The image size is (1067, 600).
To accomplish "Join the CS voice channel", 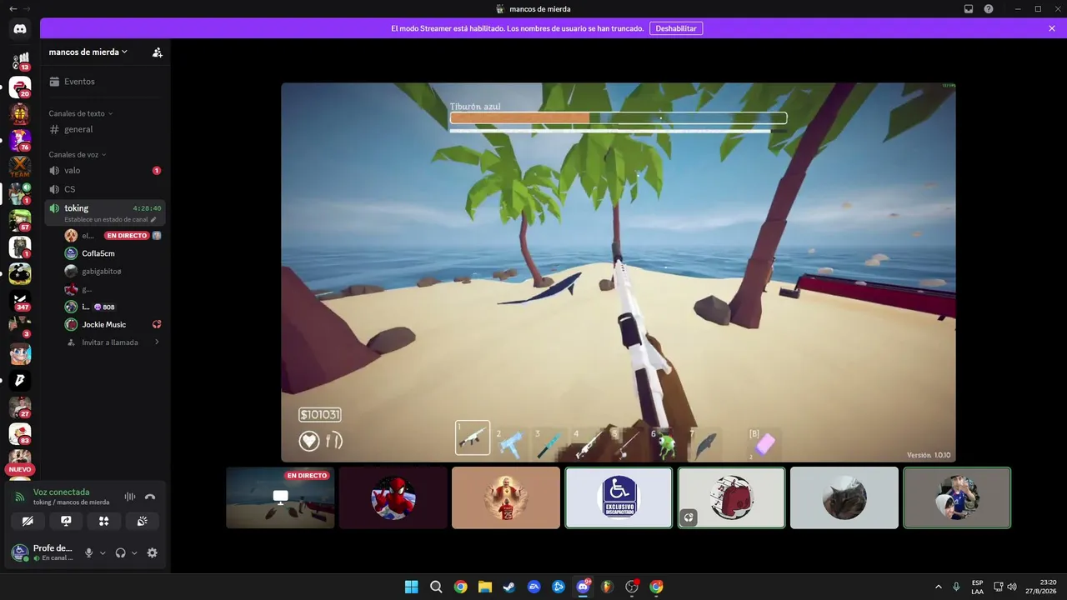I will [x=105, y=189].
